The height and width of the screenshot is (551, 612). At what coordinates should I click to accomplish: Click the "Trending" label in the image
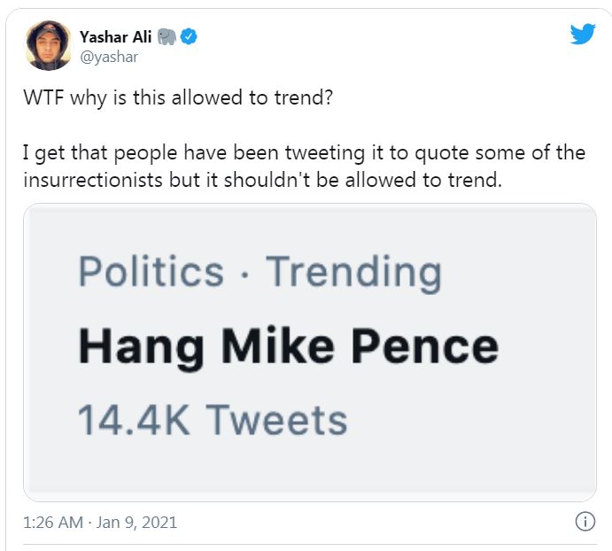click(x=352, y=272)
